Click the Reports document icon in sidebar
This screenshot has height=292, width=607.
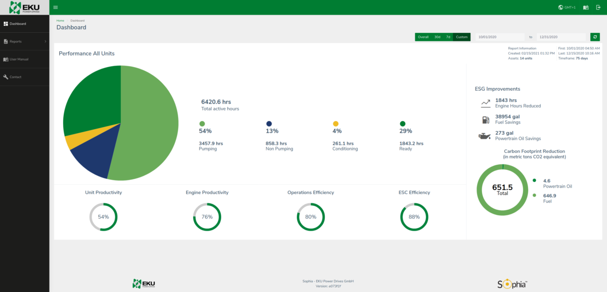click(x=6, y=41)
